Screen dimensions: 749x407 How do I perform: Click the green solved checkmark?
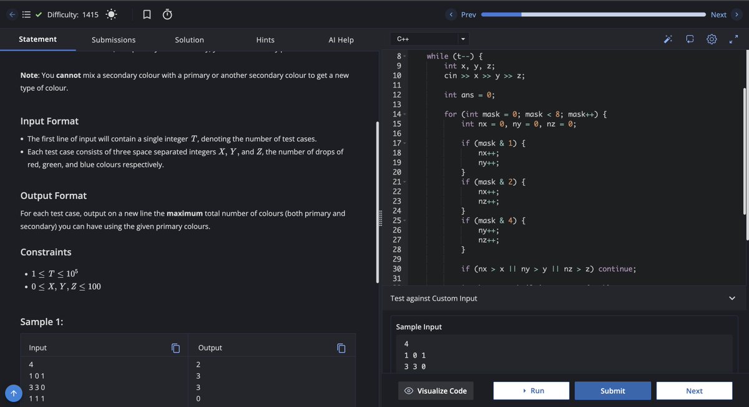(39, 14)
